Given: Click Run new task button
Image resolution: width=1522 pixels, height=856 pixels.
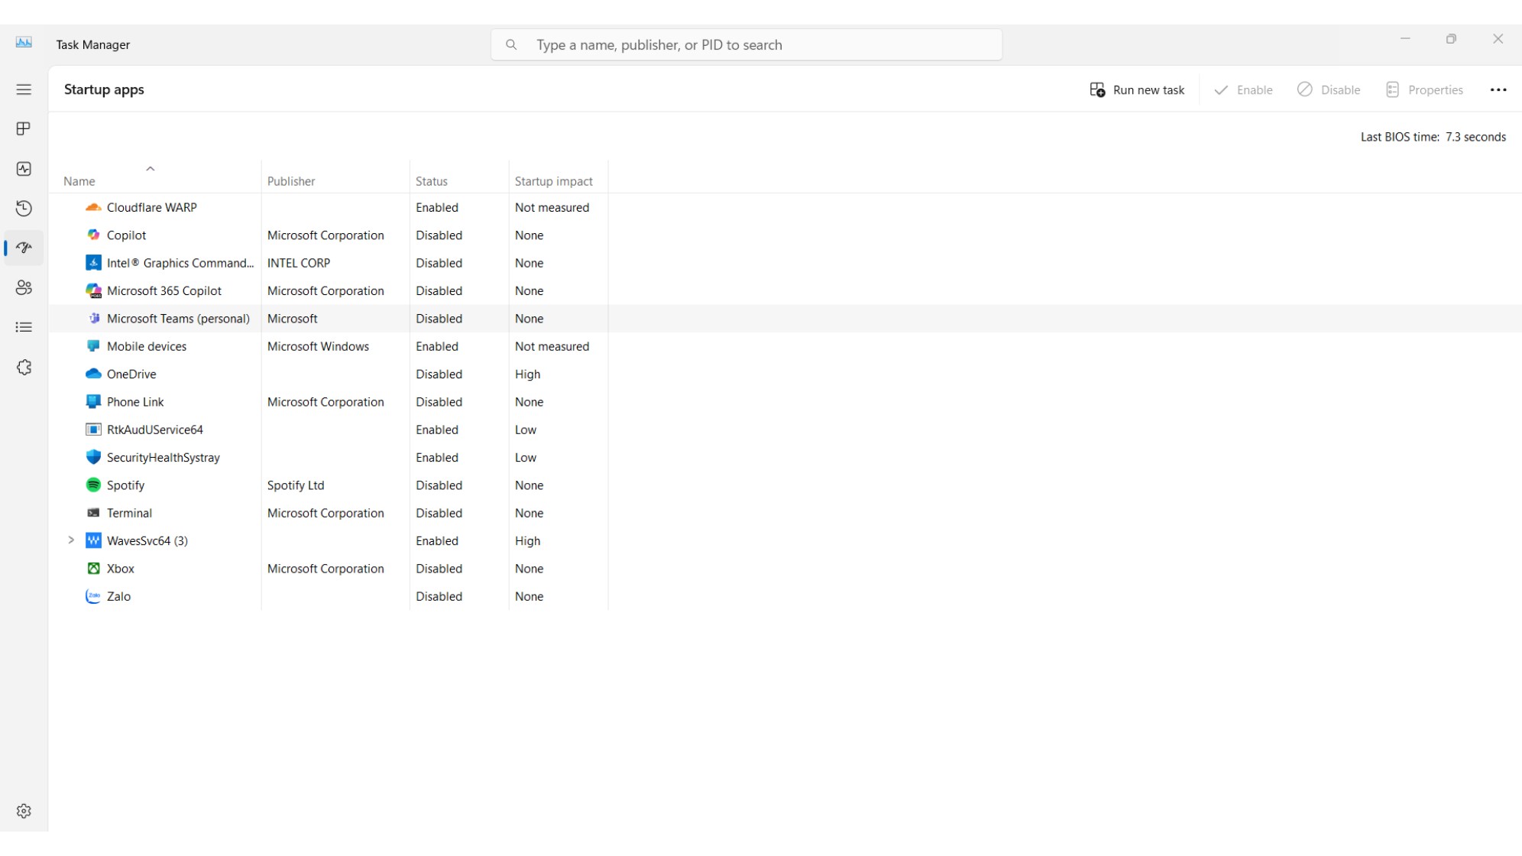Looking at the screenshot, I should [x=1137, y=90].
